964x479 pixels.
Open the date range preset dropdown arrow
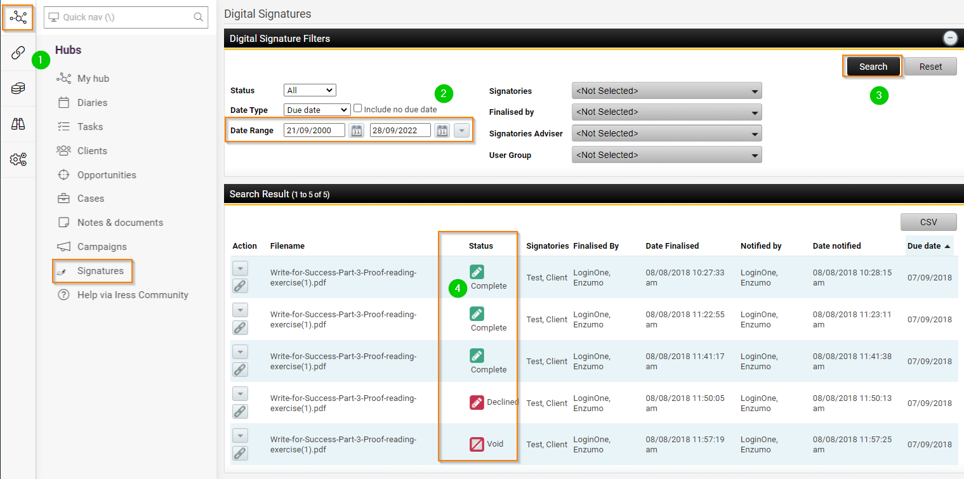[x=462, y=131]
